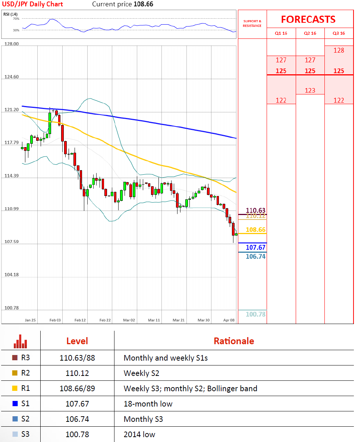Click the 110.63/88 level cell
355x442 pixels.
pos(77,358)
